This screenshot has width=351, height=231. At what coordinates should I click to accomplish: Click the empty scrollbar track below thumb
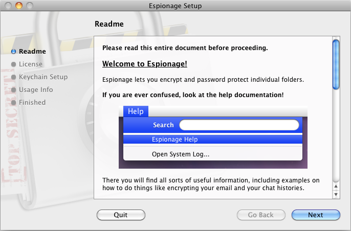coord(336,136)
